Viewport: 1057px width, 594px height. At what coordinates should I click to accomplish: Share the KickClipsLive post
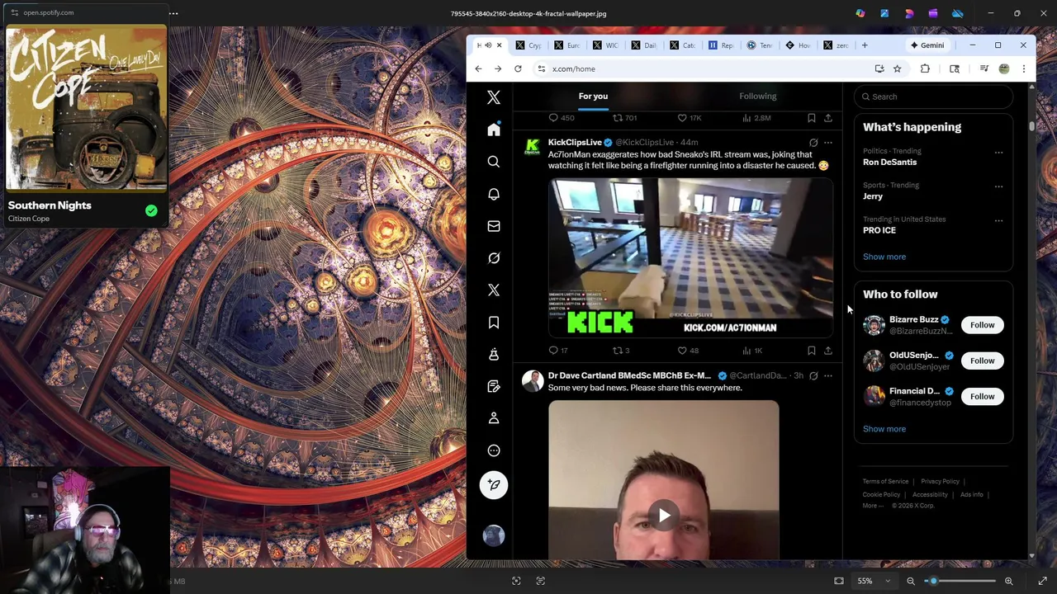point(828,351)
